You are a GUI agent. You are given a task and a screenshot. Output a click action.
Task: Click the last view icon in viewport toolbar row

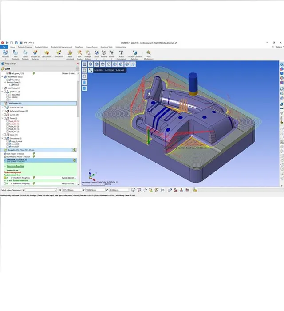(133, 64)
